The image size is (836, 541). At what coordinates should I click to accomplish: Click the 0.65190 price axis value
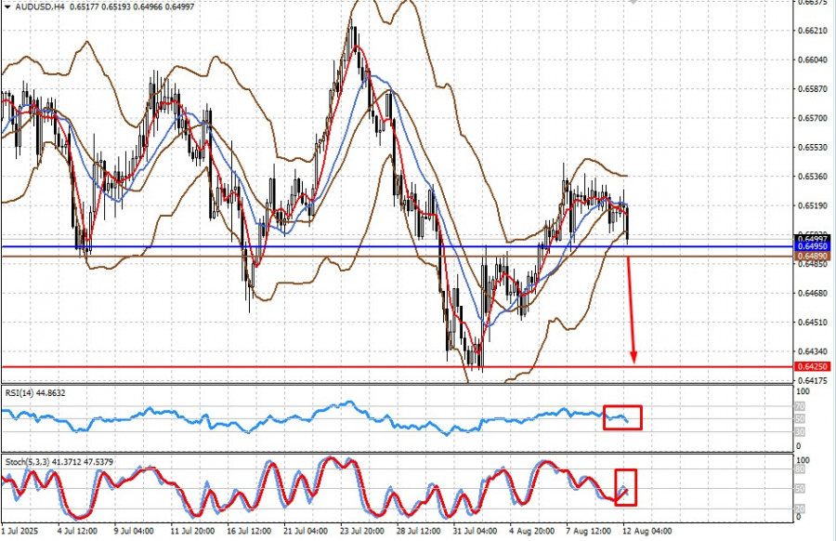pyautogui.click(x=813, y=205)
